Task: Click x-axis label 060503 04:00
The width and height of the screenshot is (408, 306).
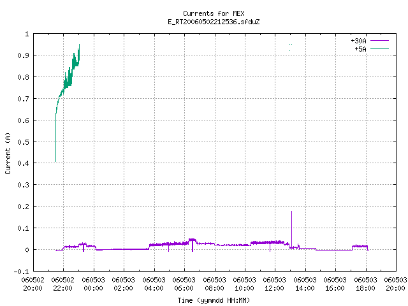Action: tap(154, 284)
